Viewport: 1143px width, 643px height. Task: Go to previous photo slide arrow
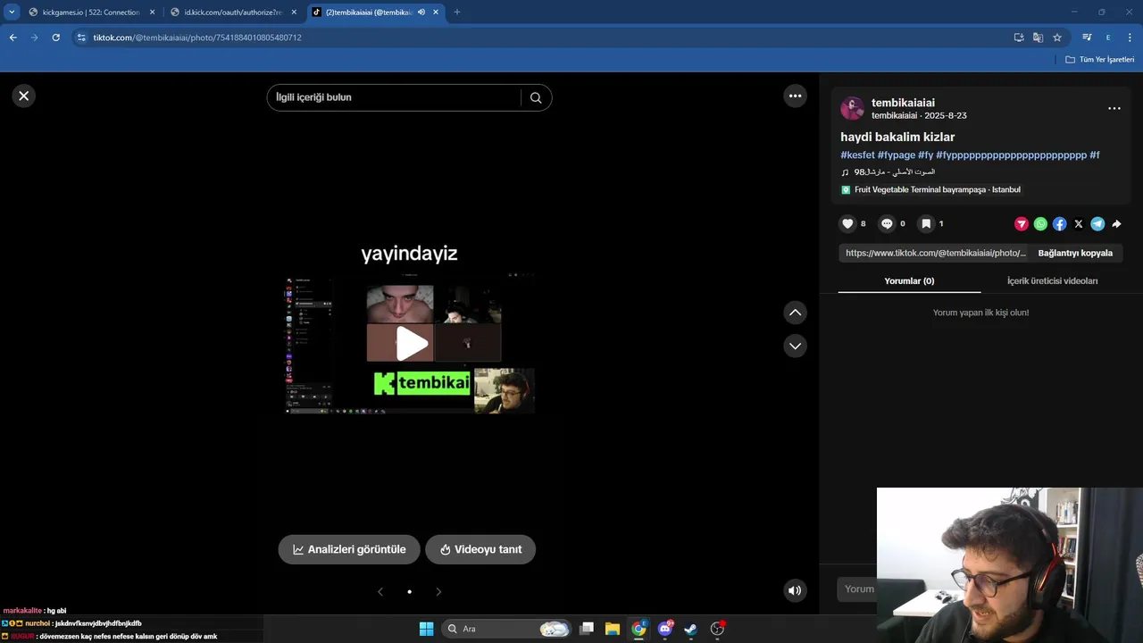[380, 591]
